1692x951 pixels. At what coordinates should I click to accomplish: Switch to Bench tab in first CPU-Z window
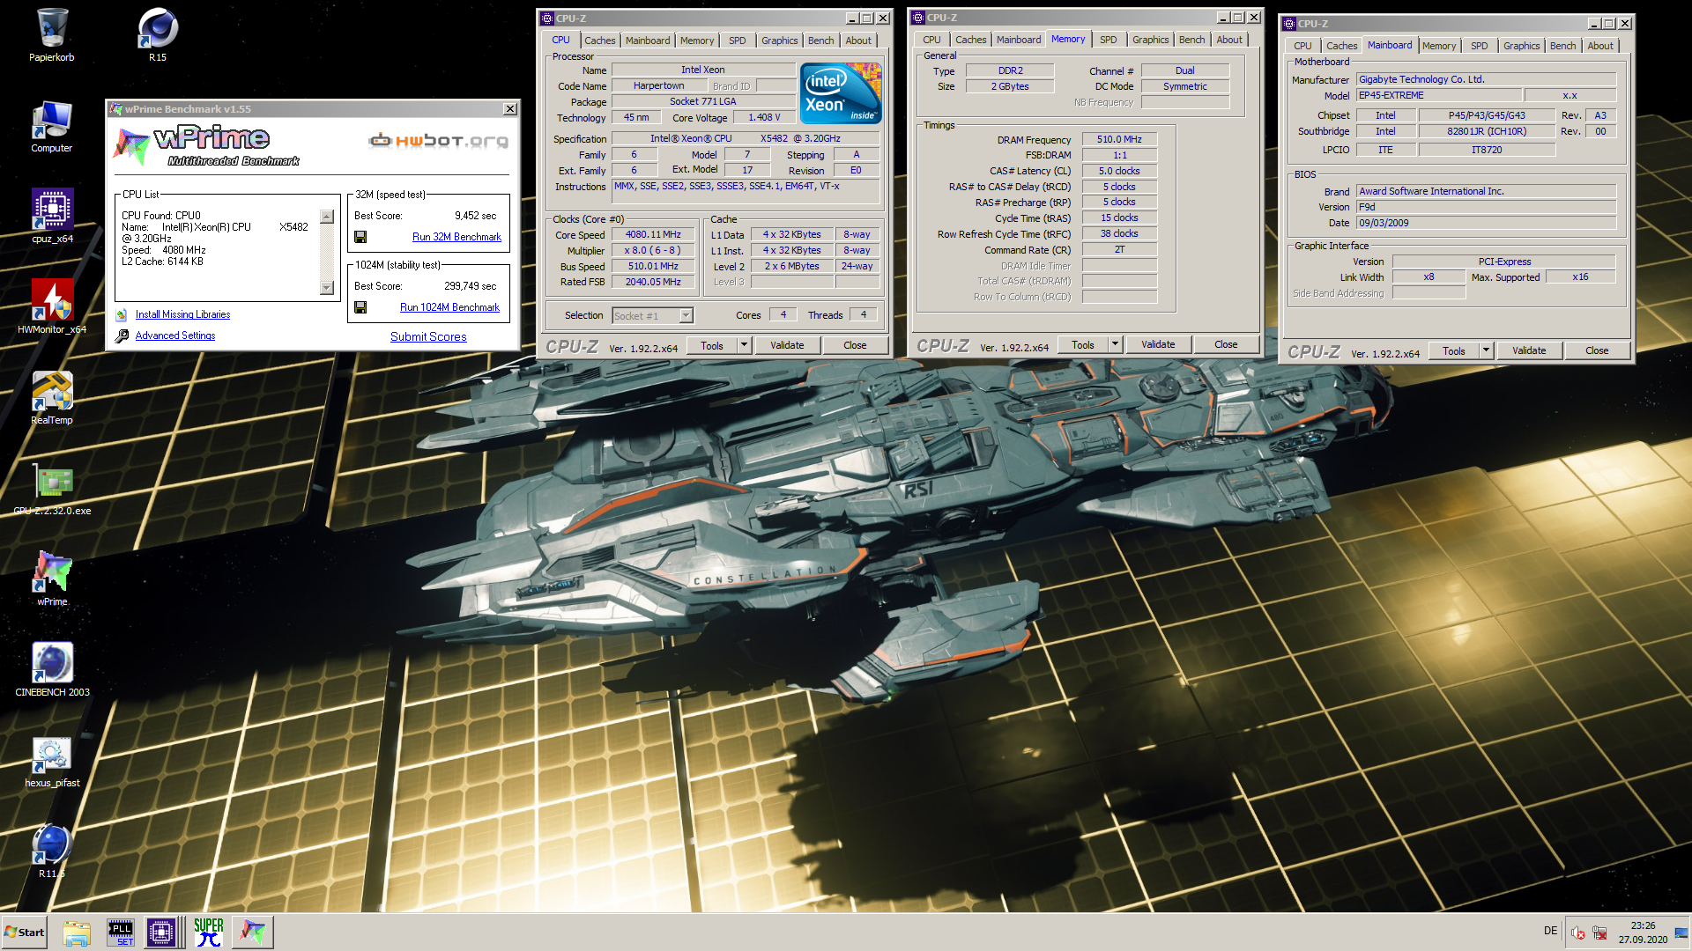point(820,41)
